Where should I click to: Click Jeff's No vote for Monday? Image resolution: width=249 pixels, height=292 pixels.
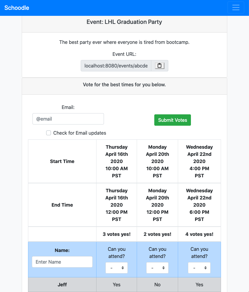(157, 285)
